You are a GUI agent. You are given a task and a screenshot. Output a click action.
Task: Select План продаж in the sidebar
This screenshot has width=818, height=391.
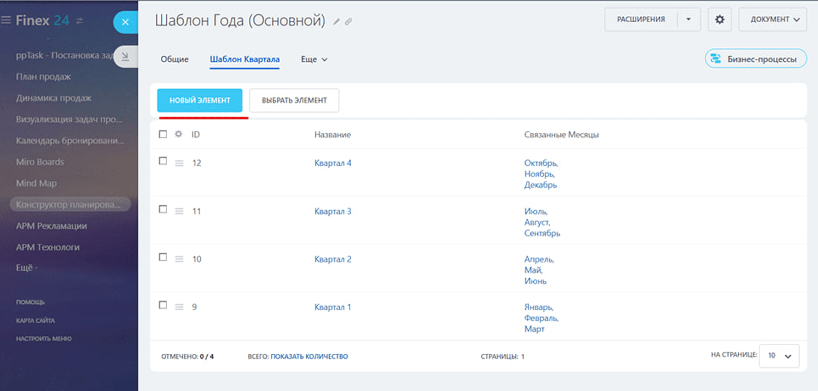click(43, 77)
